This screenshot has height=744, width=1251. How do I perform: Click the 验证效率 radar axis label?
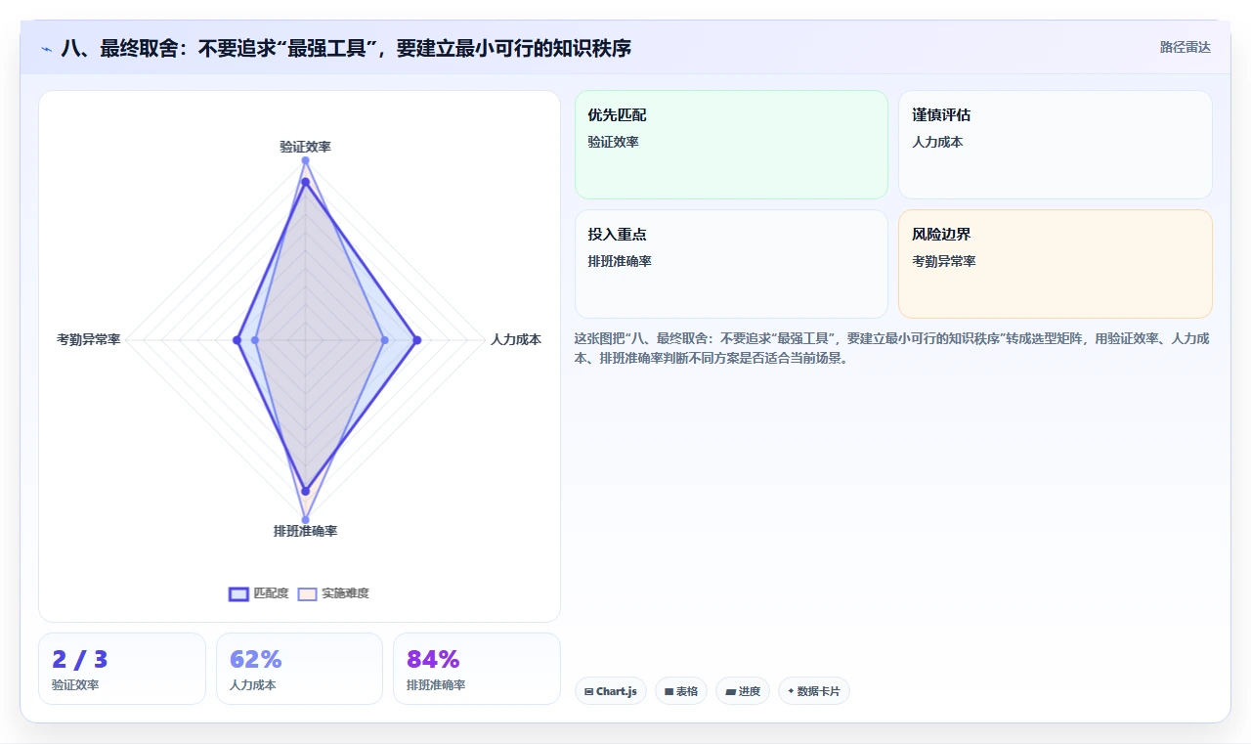point(305,147)
